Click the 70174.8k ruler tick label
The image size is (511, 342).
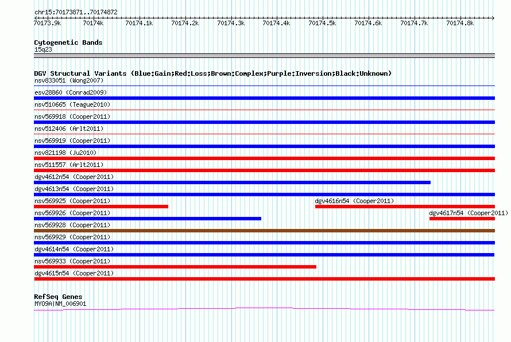click(x=460, y=23)
